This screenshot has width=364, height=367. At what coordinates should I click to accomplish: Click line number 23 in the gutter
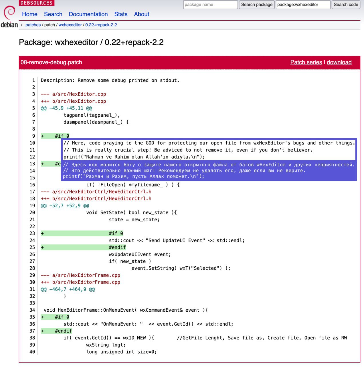click(32, 233)
